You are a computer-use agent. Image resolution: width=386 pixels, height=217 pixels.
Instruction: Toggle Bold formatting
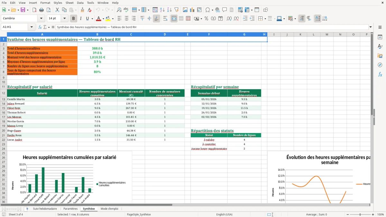pos(74,18)
